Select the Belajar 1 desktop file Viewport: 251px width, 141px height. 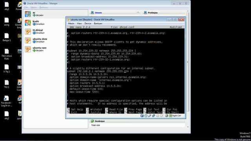[x=7, y=37]
